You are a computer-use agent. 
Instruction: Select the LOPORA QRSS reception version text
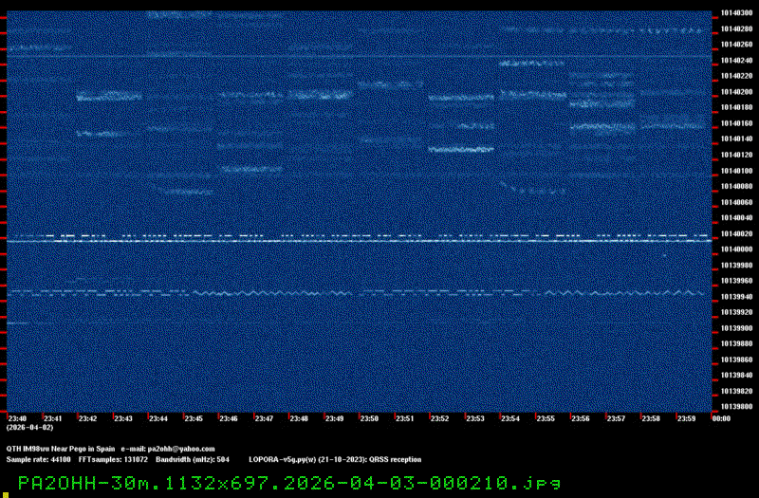335,460
